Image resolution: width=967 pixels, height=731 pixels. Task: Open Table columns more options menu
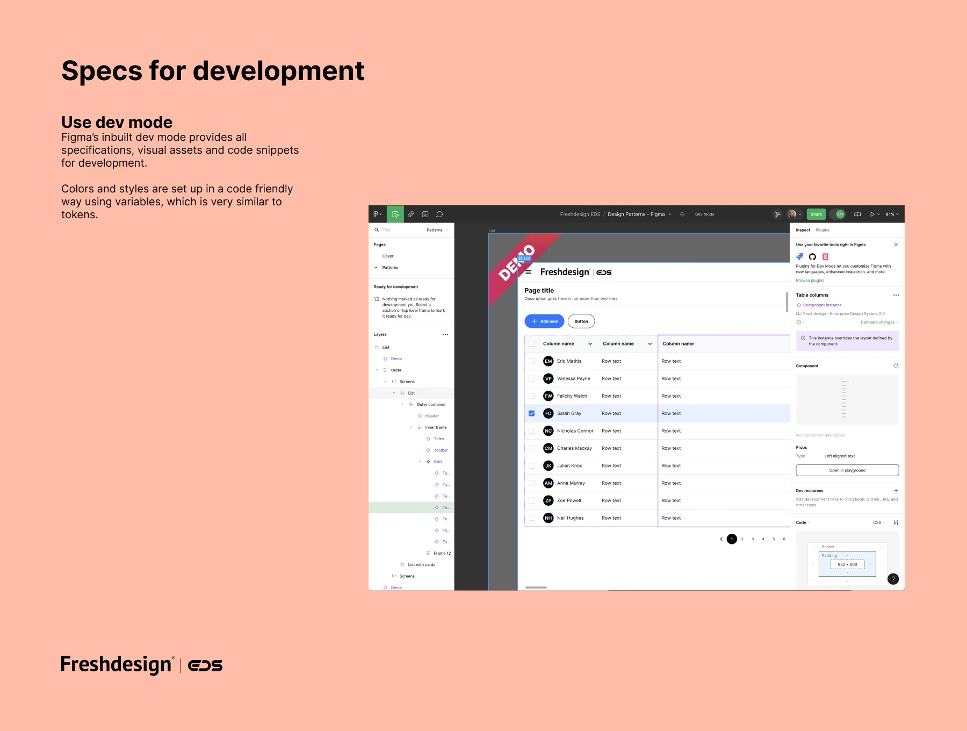[896, 295]
